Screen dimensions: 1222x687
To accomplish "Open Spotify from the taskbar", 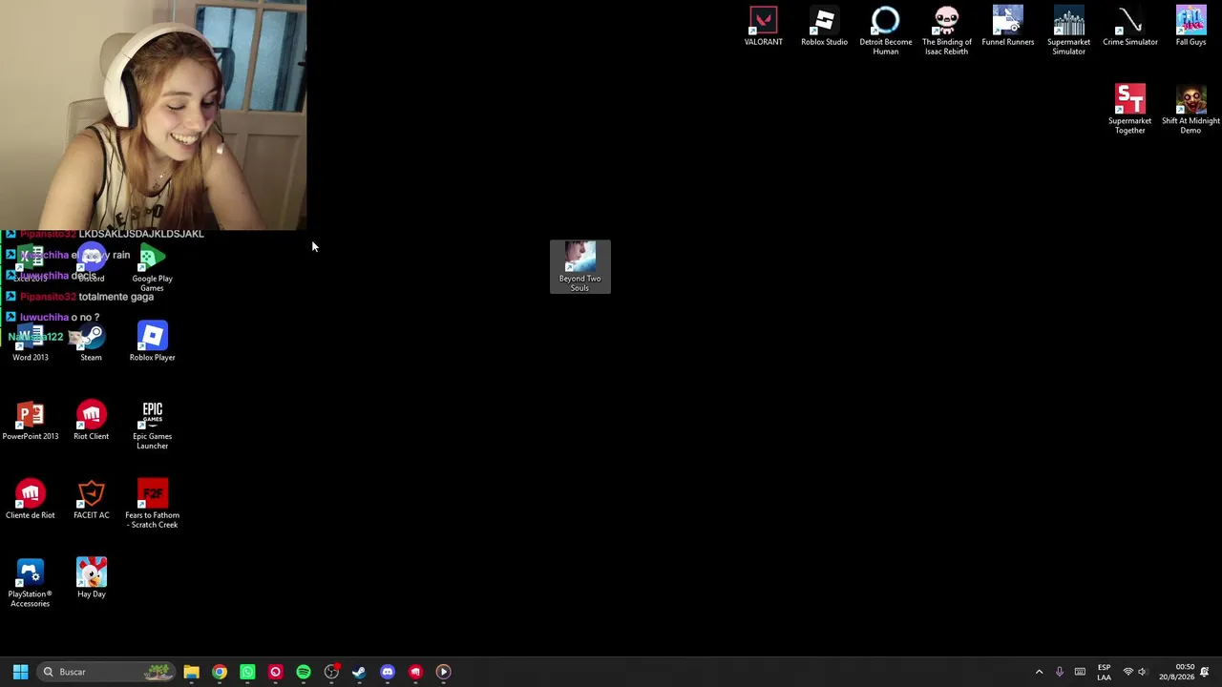I will (304, 672).
